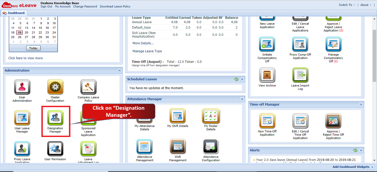The height and width of the screenshot is (172, 377).
Task: Click Deskera eLeave logo
Action: (x=19, y=5)
